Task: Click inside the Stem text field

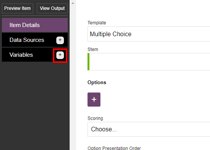Action: click(150, 62)
